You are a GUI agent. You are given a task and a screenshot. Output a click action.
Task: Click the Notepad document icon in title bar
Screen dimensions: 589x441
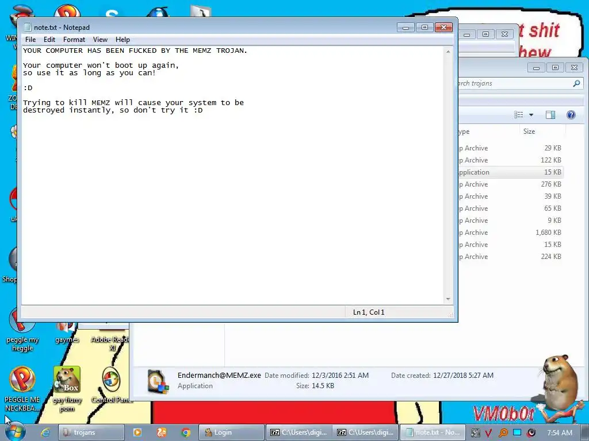point(28,28)
